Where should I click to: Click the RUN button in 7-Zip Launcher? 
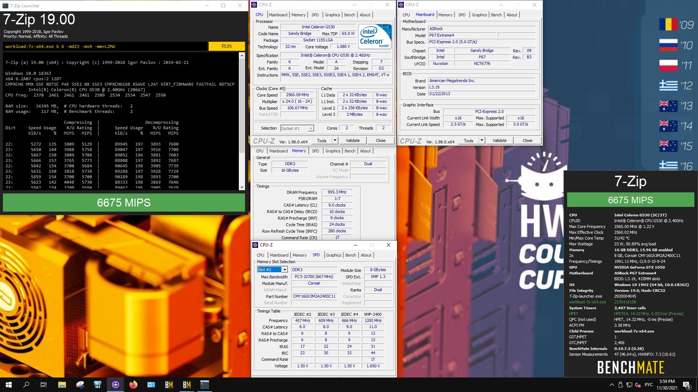click(x=226, y=46)
